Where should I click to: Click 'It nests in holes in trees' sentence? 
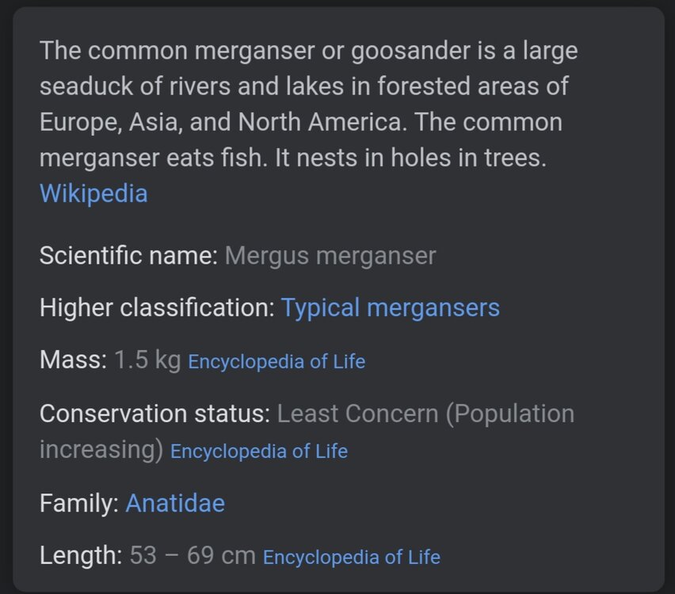pyautogui.click(x=410, y=158)
